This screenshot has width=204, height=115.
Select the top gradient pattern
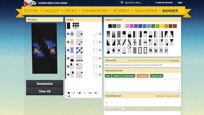coord(108,34)
